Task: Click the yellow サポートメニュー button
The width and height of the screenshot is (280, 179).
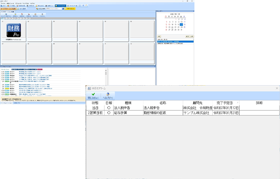Action: 72,9
